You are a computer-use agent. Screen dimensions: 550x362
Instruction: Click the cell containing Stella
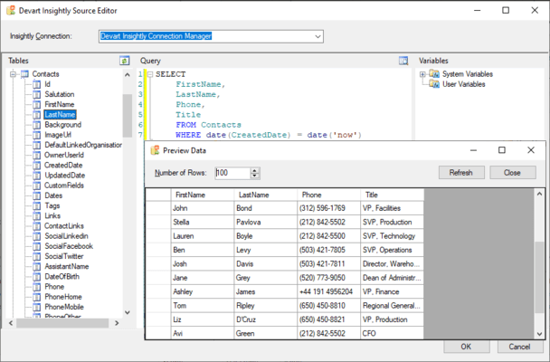203,222
